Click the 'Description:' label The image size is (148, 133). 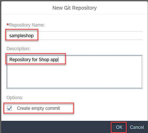pyautogui.click(x=18, y=49)
